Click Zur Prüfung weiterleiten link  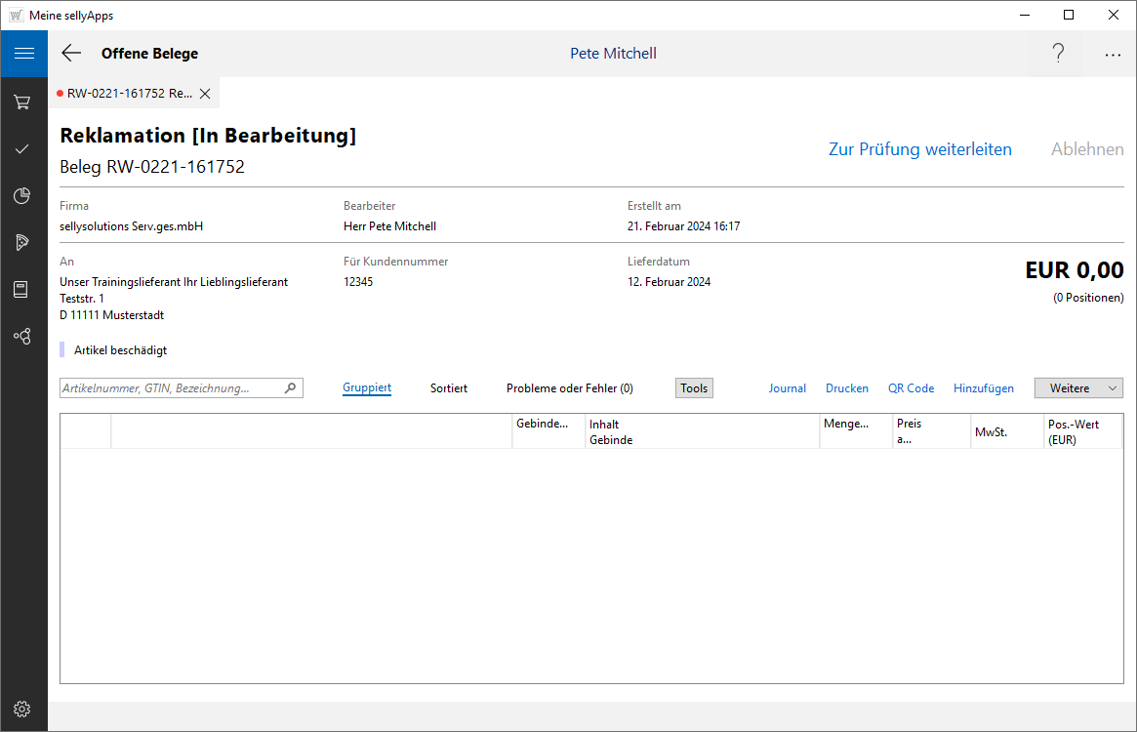tap(919, 149)
